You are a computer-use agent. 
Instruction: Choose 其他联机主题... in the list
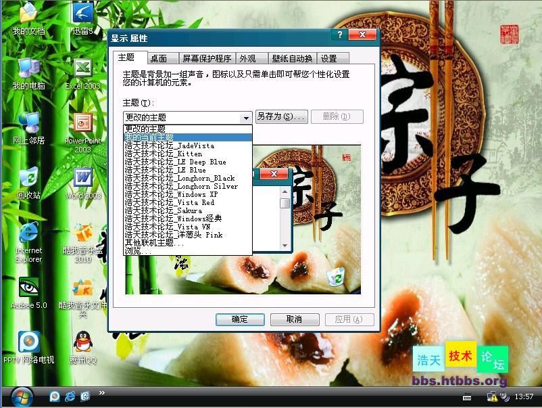pyautogui.click(x=188, y=243)
